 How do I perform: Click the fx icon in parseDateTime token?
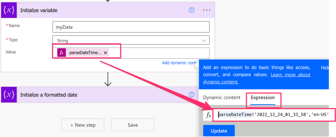point(61,53)
